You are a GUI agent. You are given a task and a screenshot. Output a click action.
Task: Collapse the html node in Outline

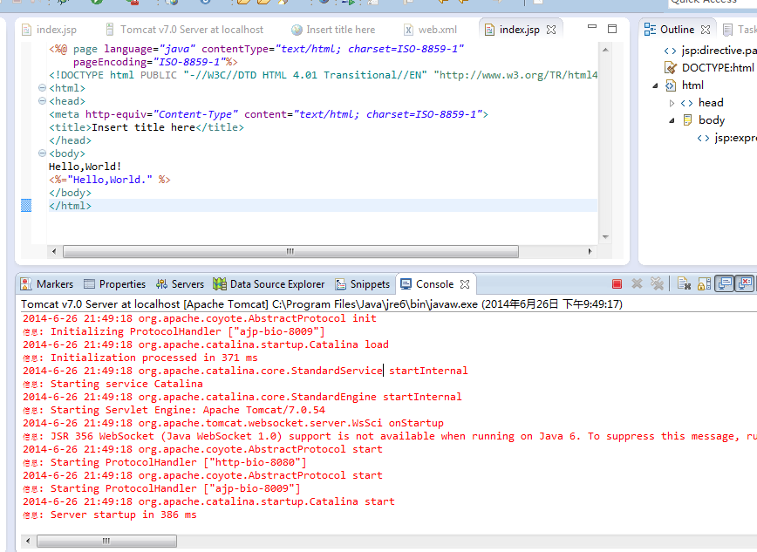655,85
